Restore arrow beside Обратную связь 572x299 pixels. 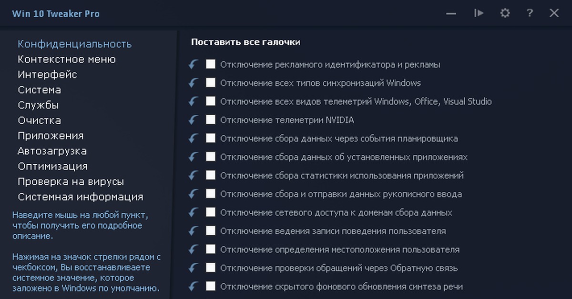pos(193,269)
